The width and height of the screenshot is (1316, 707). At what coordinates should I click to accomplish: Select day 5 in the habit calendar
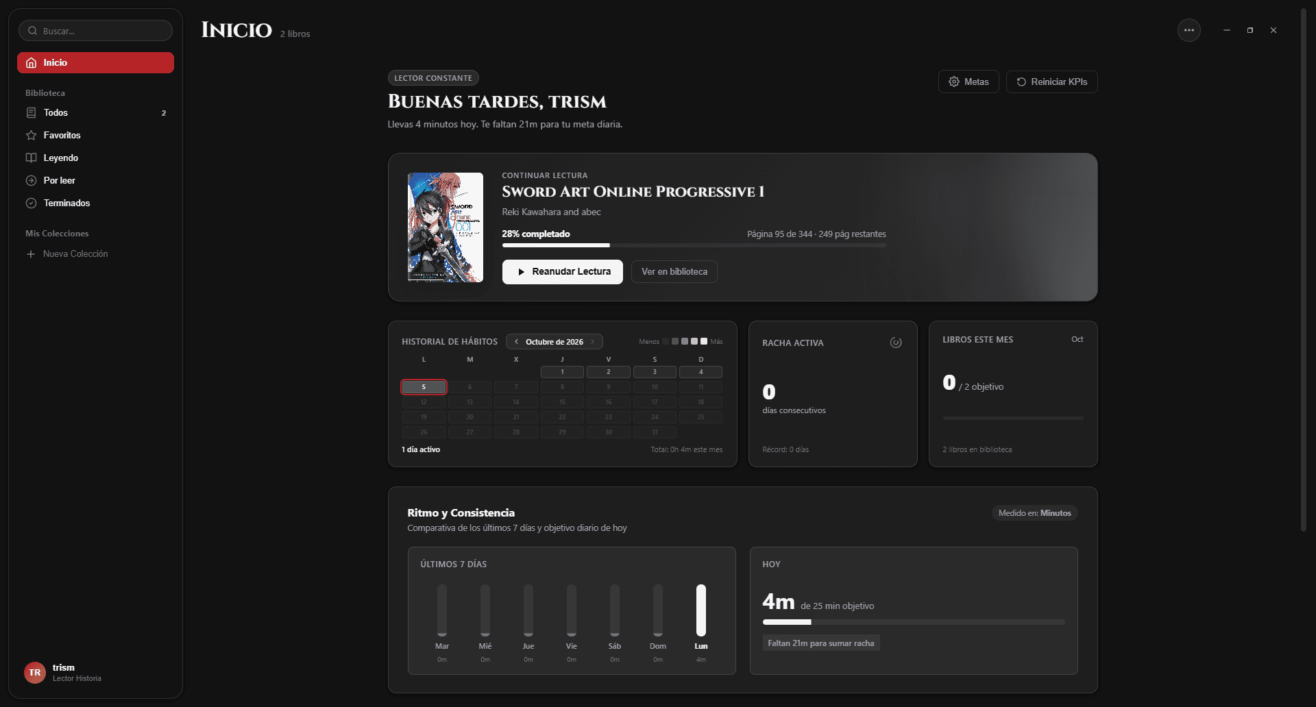pyautogui.click(x=424, y=387)
